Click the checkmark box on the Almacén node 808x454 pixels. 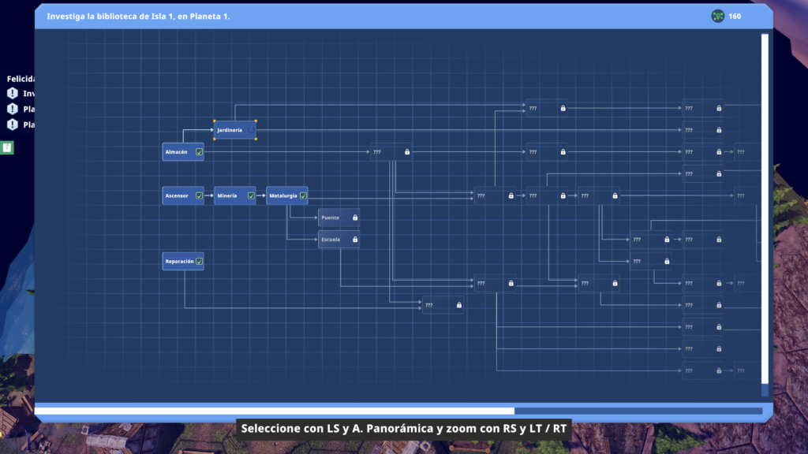click(x=199, y=152)
